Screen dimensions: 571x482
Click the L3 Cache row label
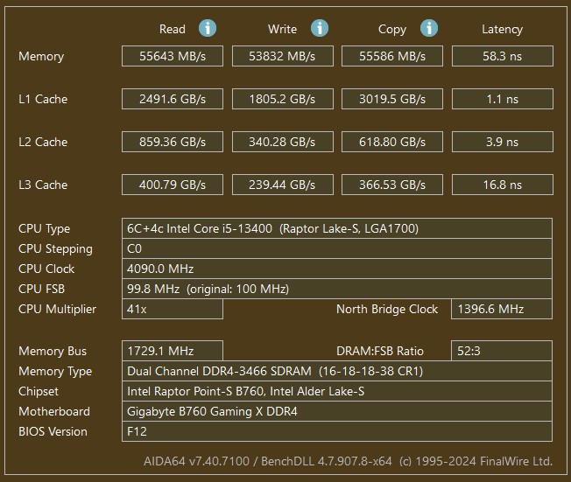point(43,185)
